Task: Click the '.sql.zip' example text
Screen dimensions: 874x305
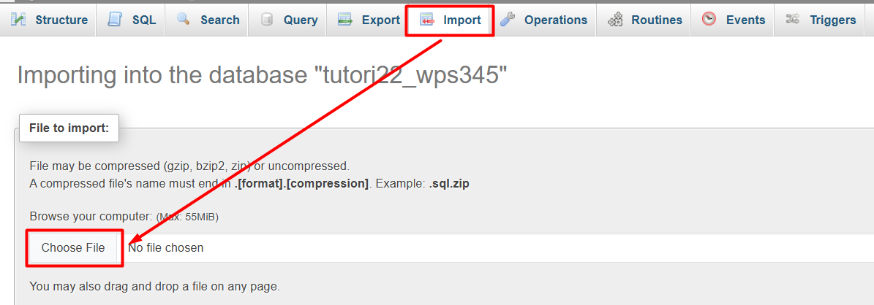Action: coord(449,184)
